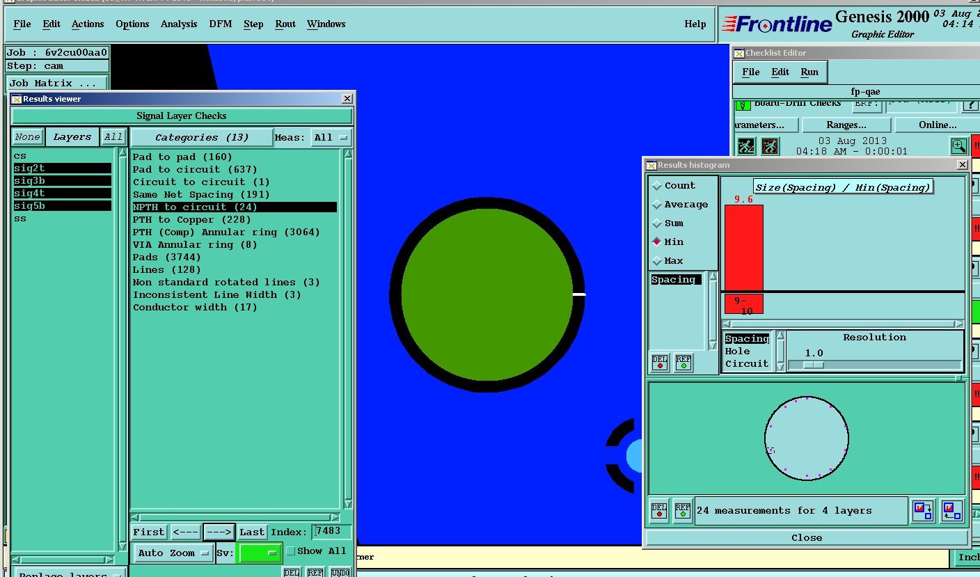Select the ss layer row
The width and height of the screenshot is (980, 577).
62,219
